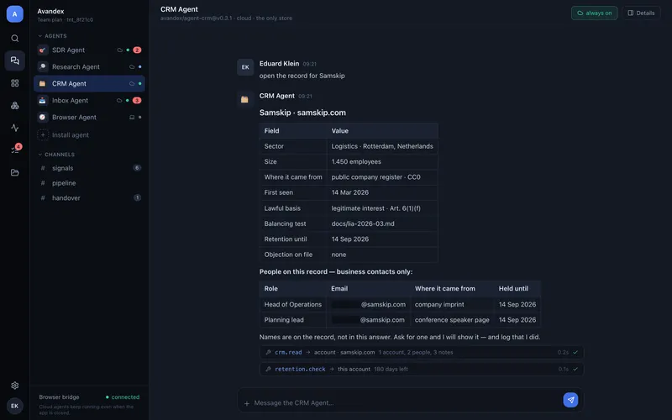Toggle the always on cloud switch

point(594,13)
